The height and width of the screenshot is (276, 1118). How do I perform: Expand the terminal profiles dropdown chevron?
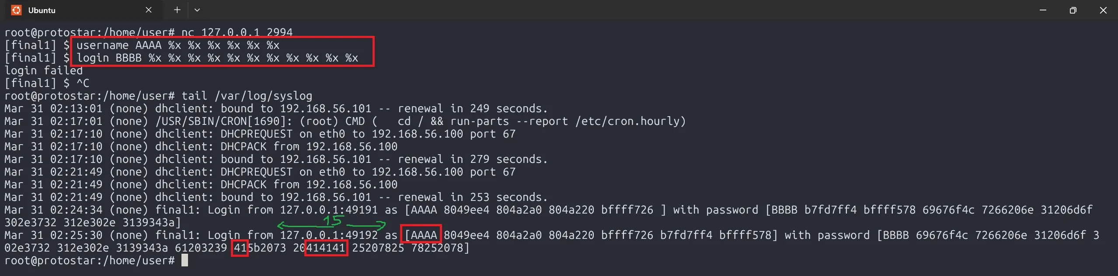[197, 10]
